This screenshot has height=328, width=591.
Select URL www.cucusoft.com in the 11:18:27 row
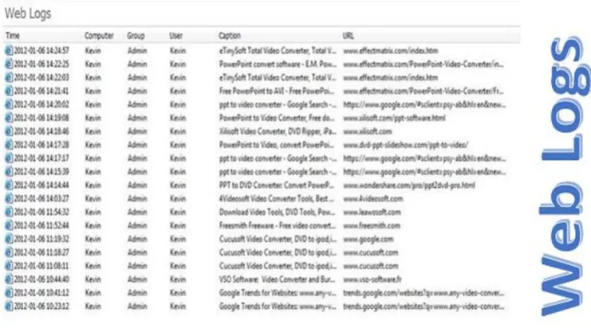pos(371,252)
